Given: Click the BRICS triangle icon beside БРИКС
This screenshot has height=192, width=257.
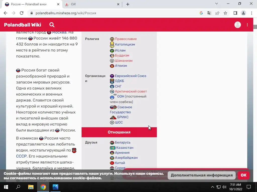Looking at the screenshot, I should pyautogui.click(x=113, y=117).
